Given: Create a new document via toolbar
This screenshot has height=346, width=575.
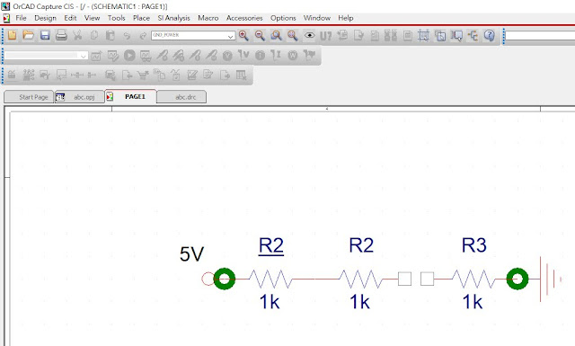Looking at the screenshot, I should pyautogui.click(x=12, y=36).
